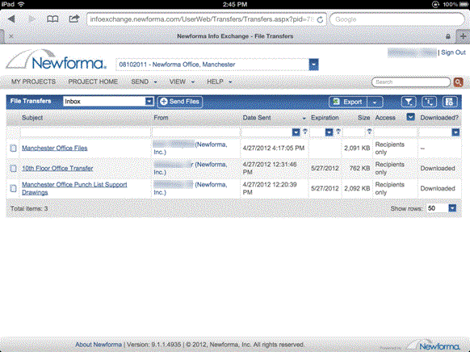Click the Subject filter input field
The image size is (470, 352).
[85, 132]
